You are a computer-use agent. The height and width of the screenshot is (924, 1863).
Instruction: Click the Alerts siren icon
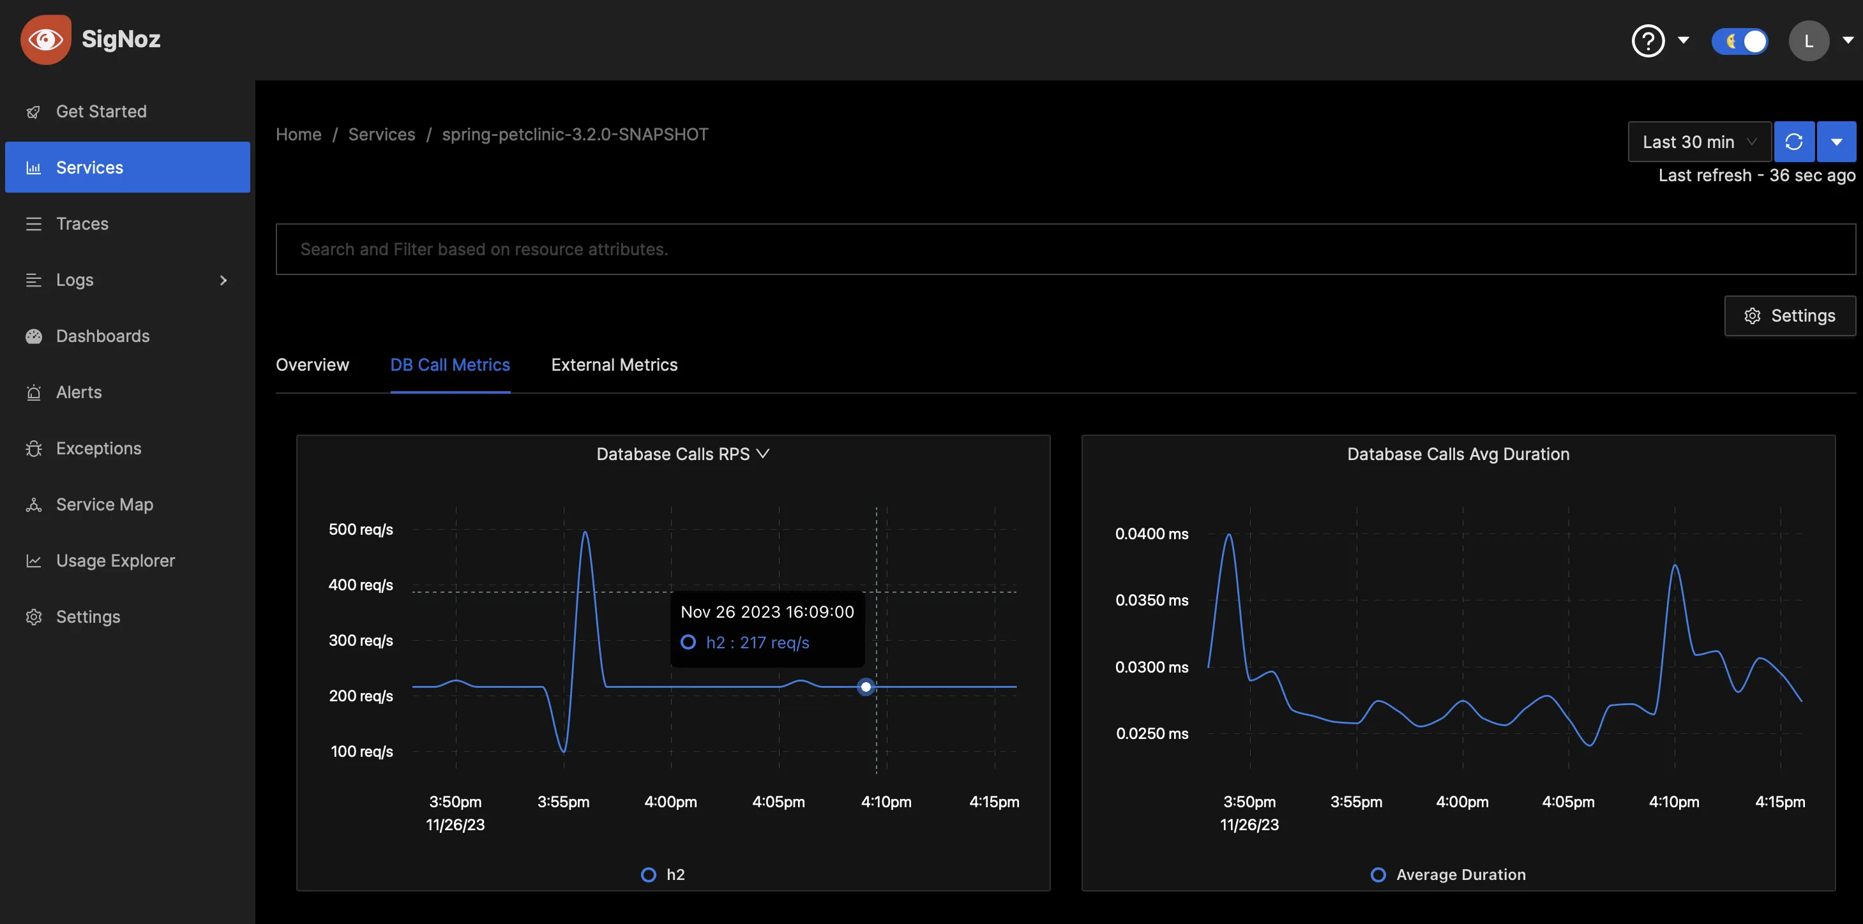(x=33, y=392)
